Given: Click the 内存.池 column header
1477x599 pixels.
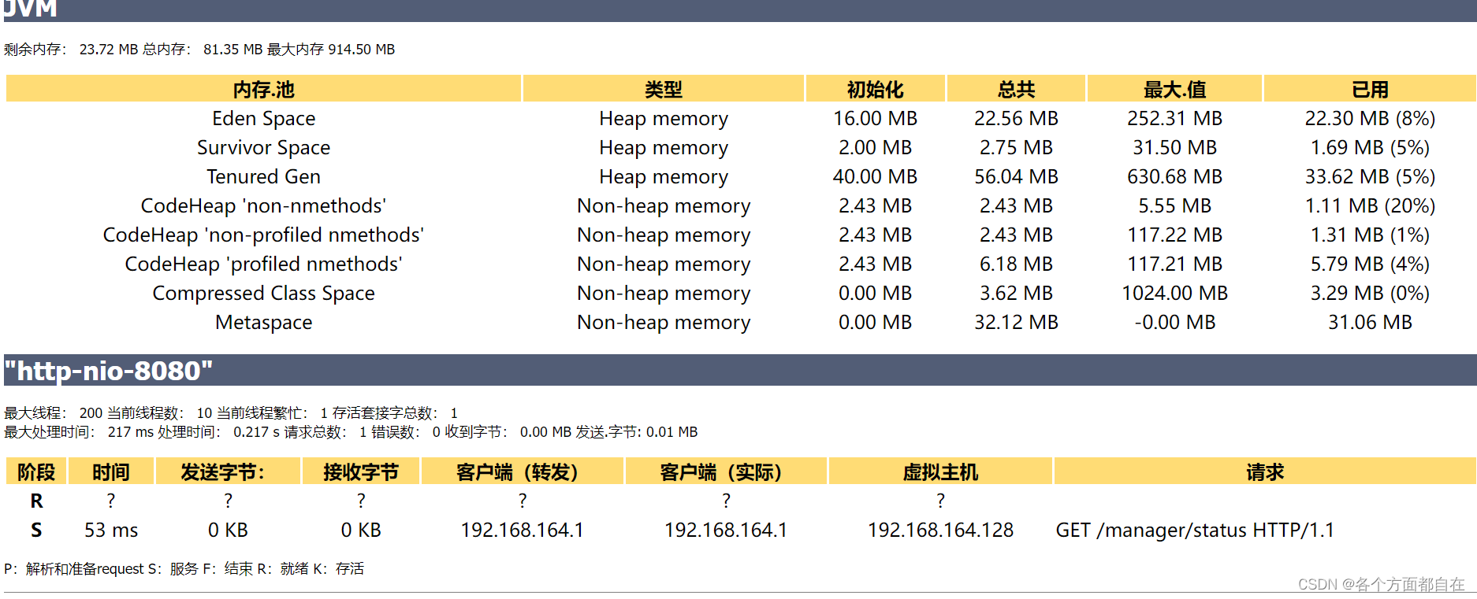Looking at the screenshot, I should point(263,89).
